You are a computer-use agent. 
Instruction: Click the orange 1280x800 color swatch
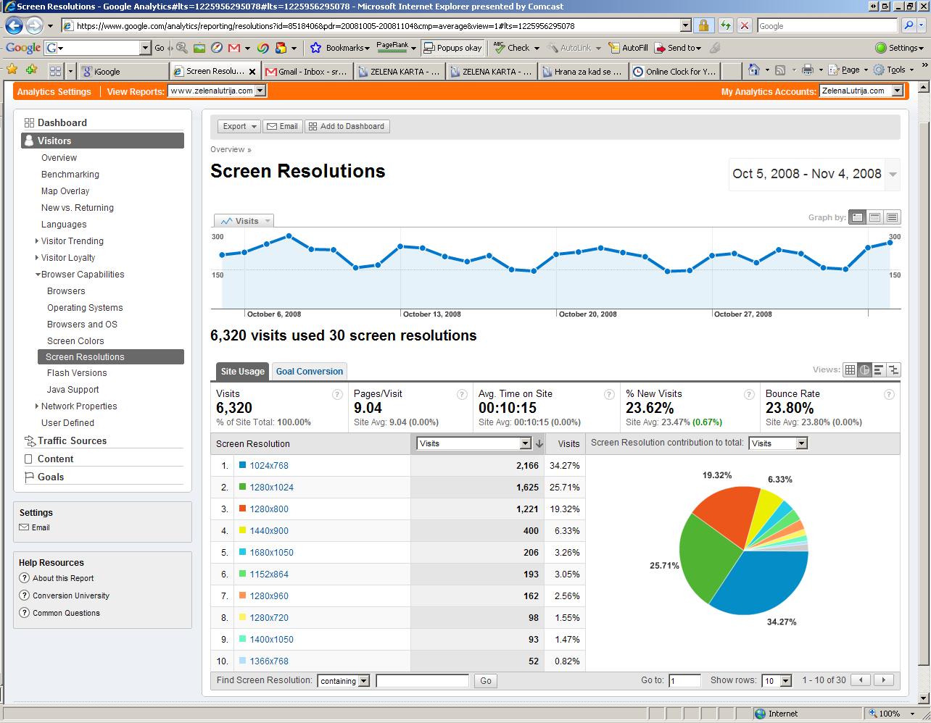click(242, 509)
